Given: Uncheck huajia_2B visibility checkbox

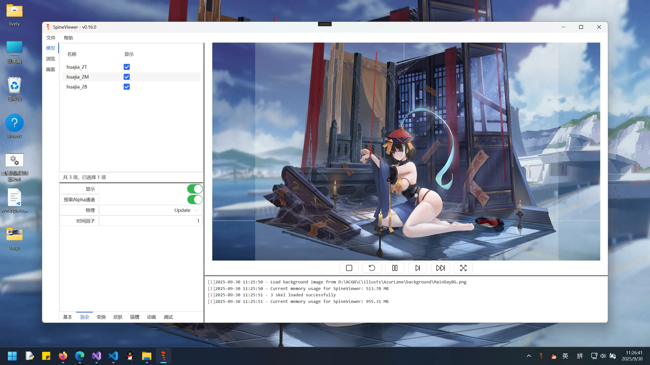Looking at the screenshot, I should point(127,87).
